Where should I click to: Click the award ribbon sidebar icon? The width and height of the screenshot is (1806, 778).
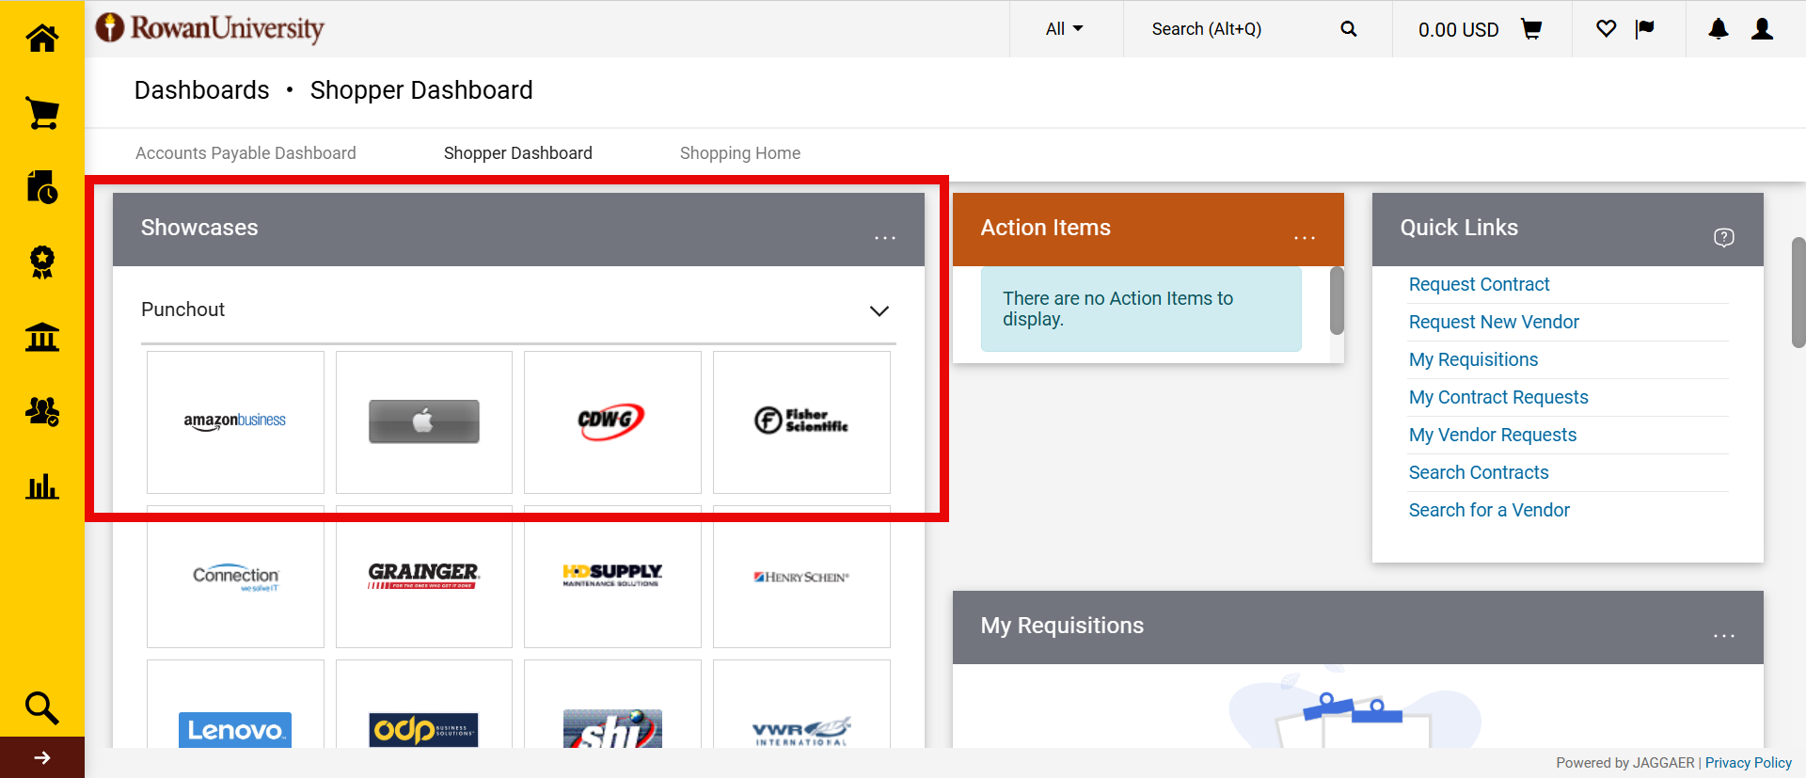[x=42, y=262]
